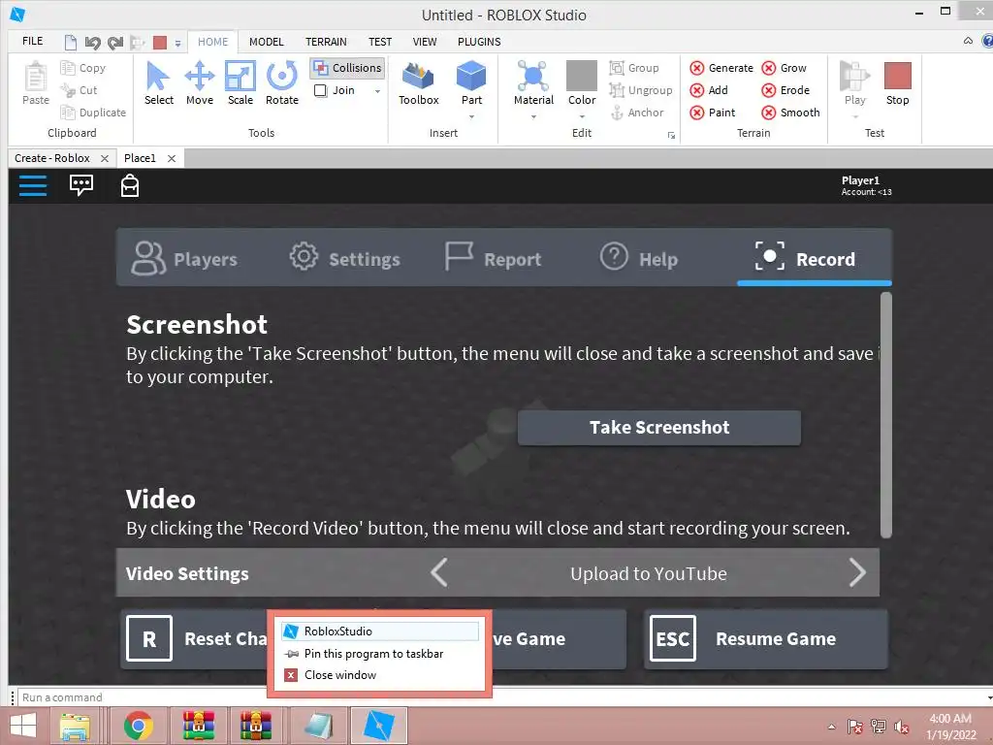Switch to the TERRAIN ribbon tab

(x=326, y=42)
